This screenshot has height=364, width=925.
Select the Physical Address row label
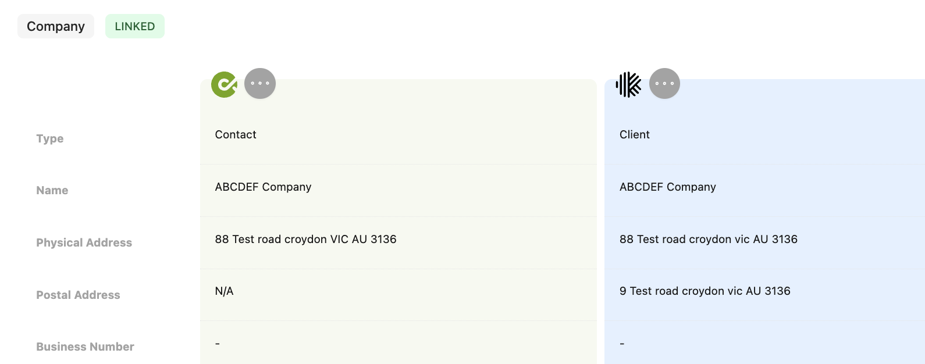[84, 242]
